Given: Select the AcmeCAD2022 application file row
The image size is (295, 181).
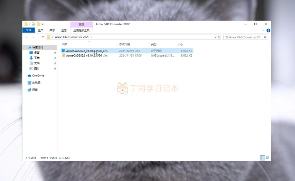Looking at the screenshot, I should 127,51.
